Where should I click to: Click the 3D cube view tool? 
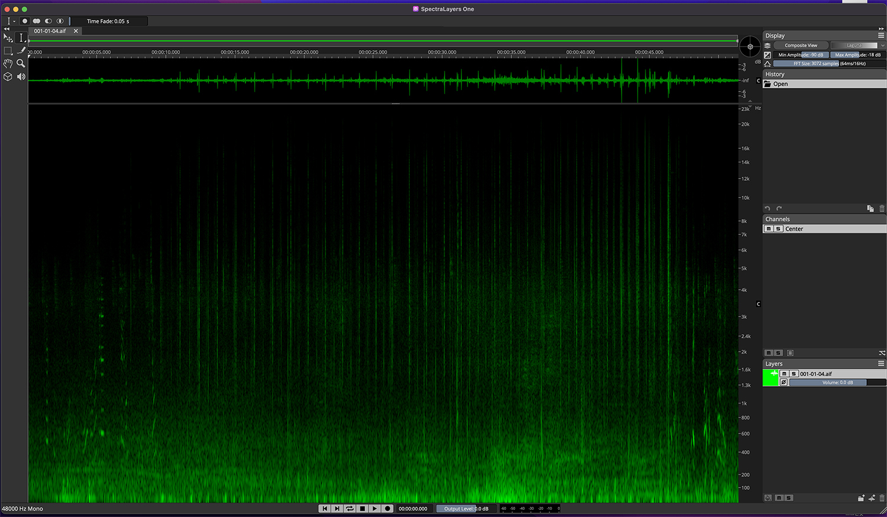pyautogui.click(x=8, y=77)
